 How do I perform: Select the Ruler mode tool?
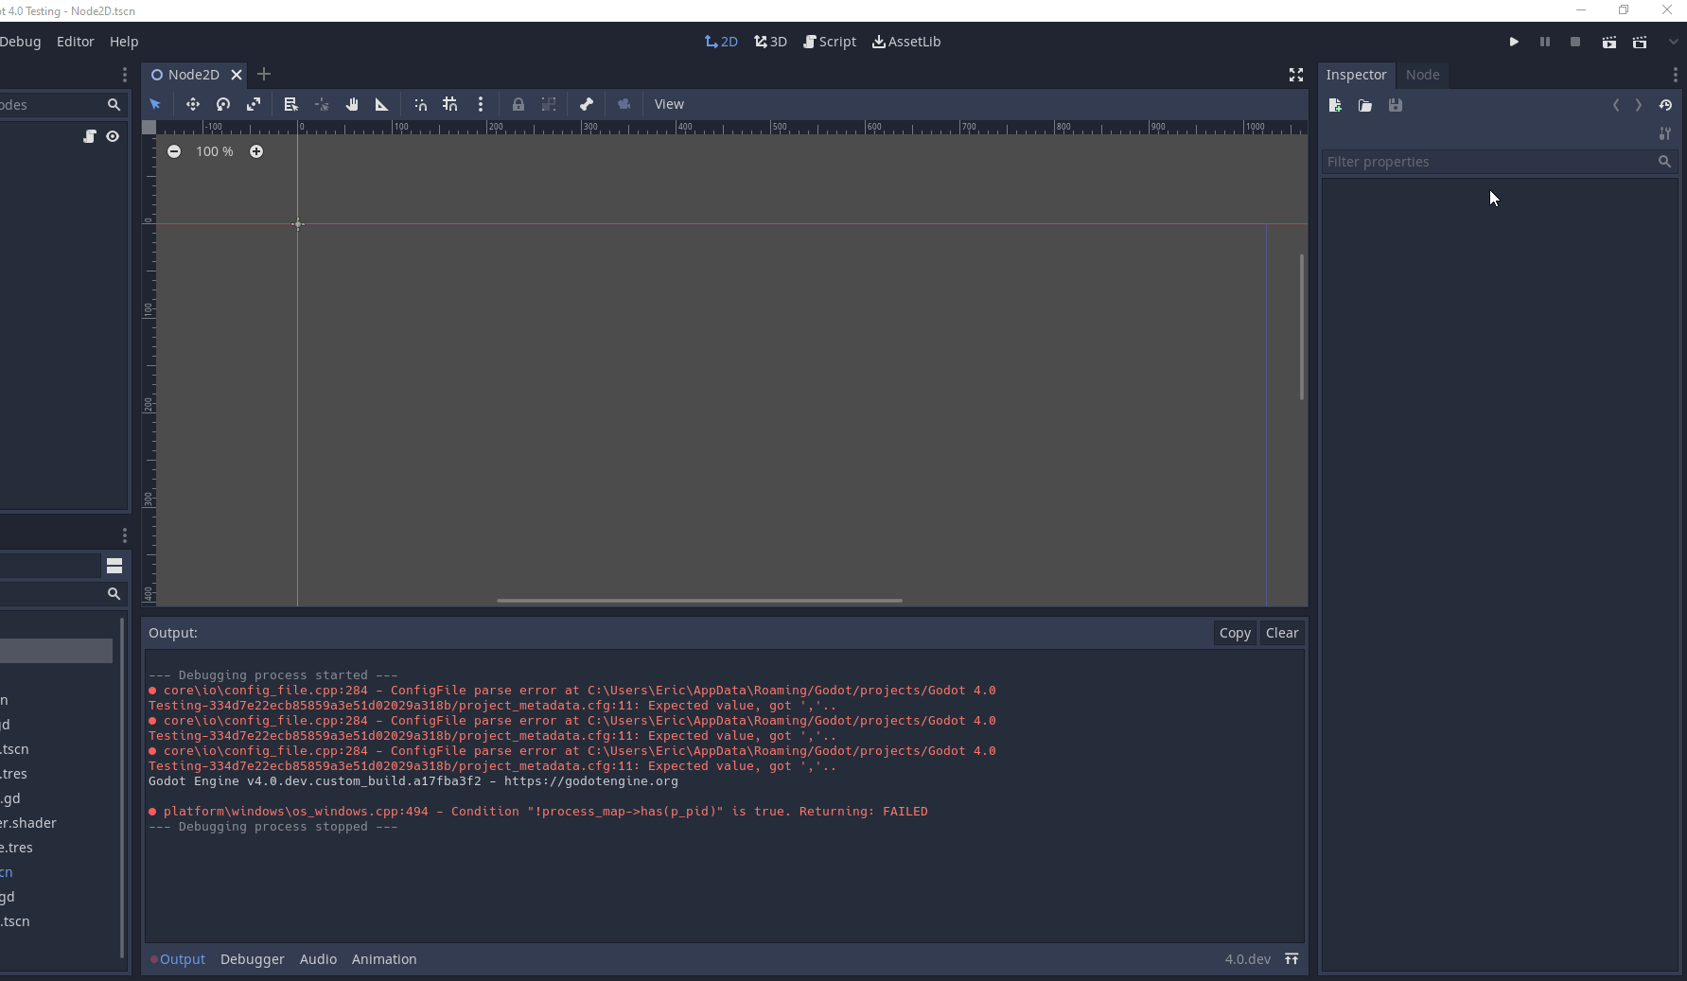(x=381, y=104)
